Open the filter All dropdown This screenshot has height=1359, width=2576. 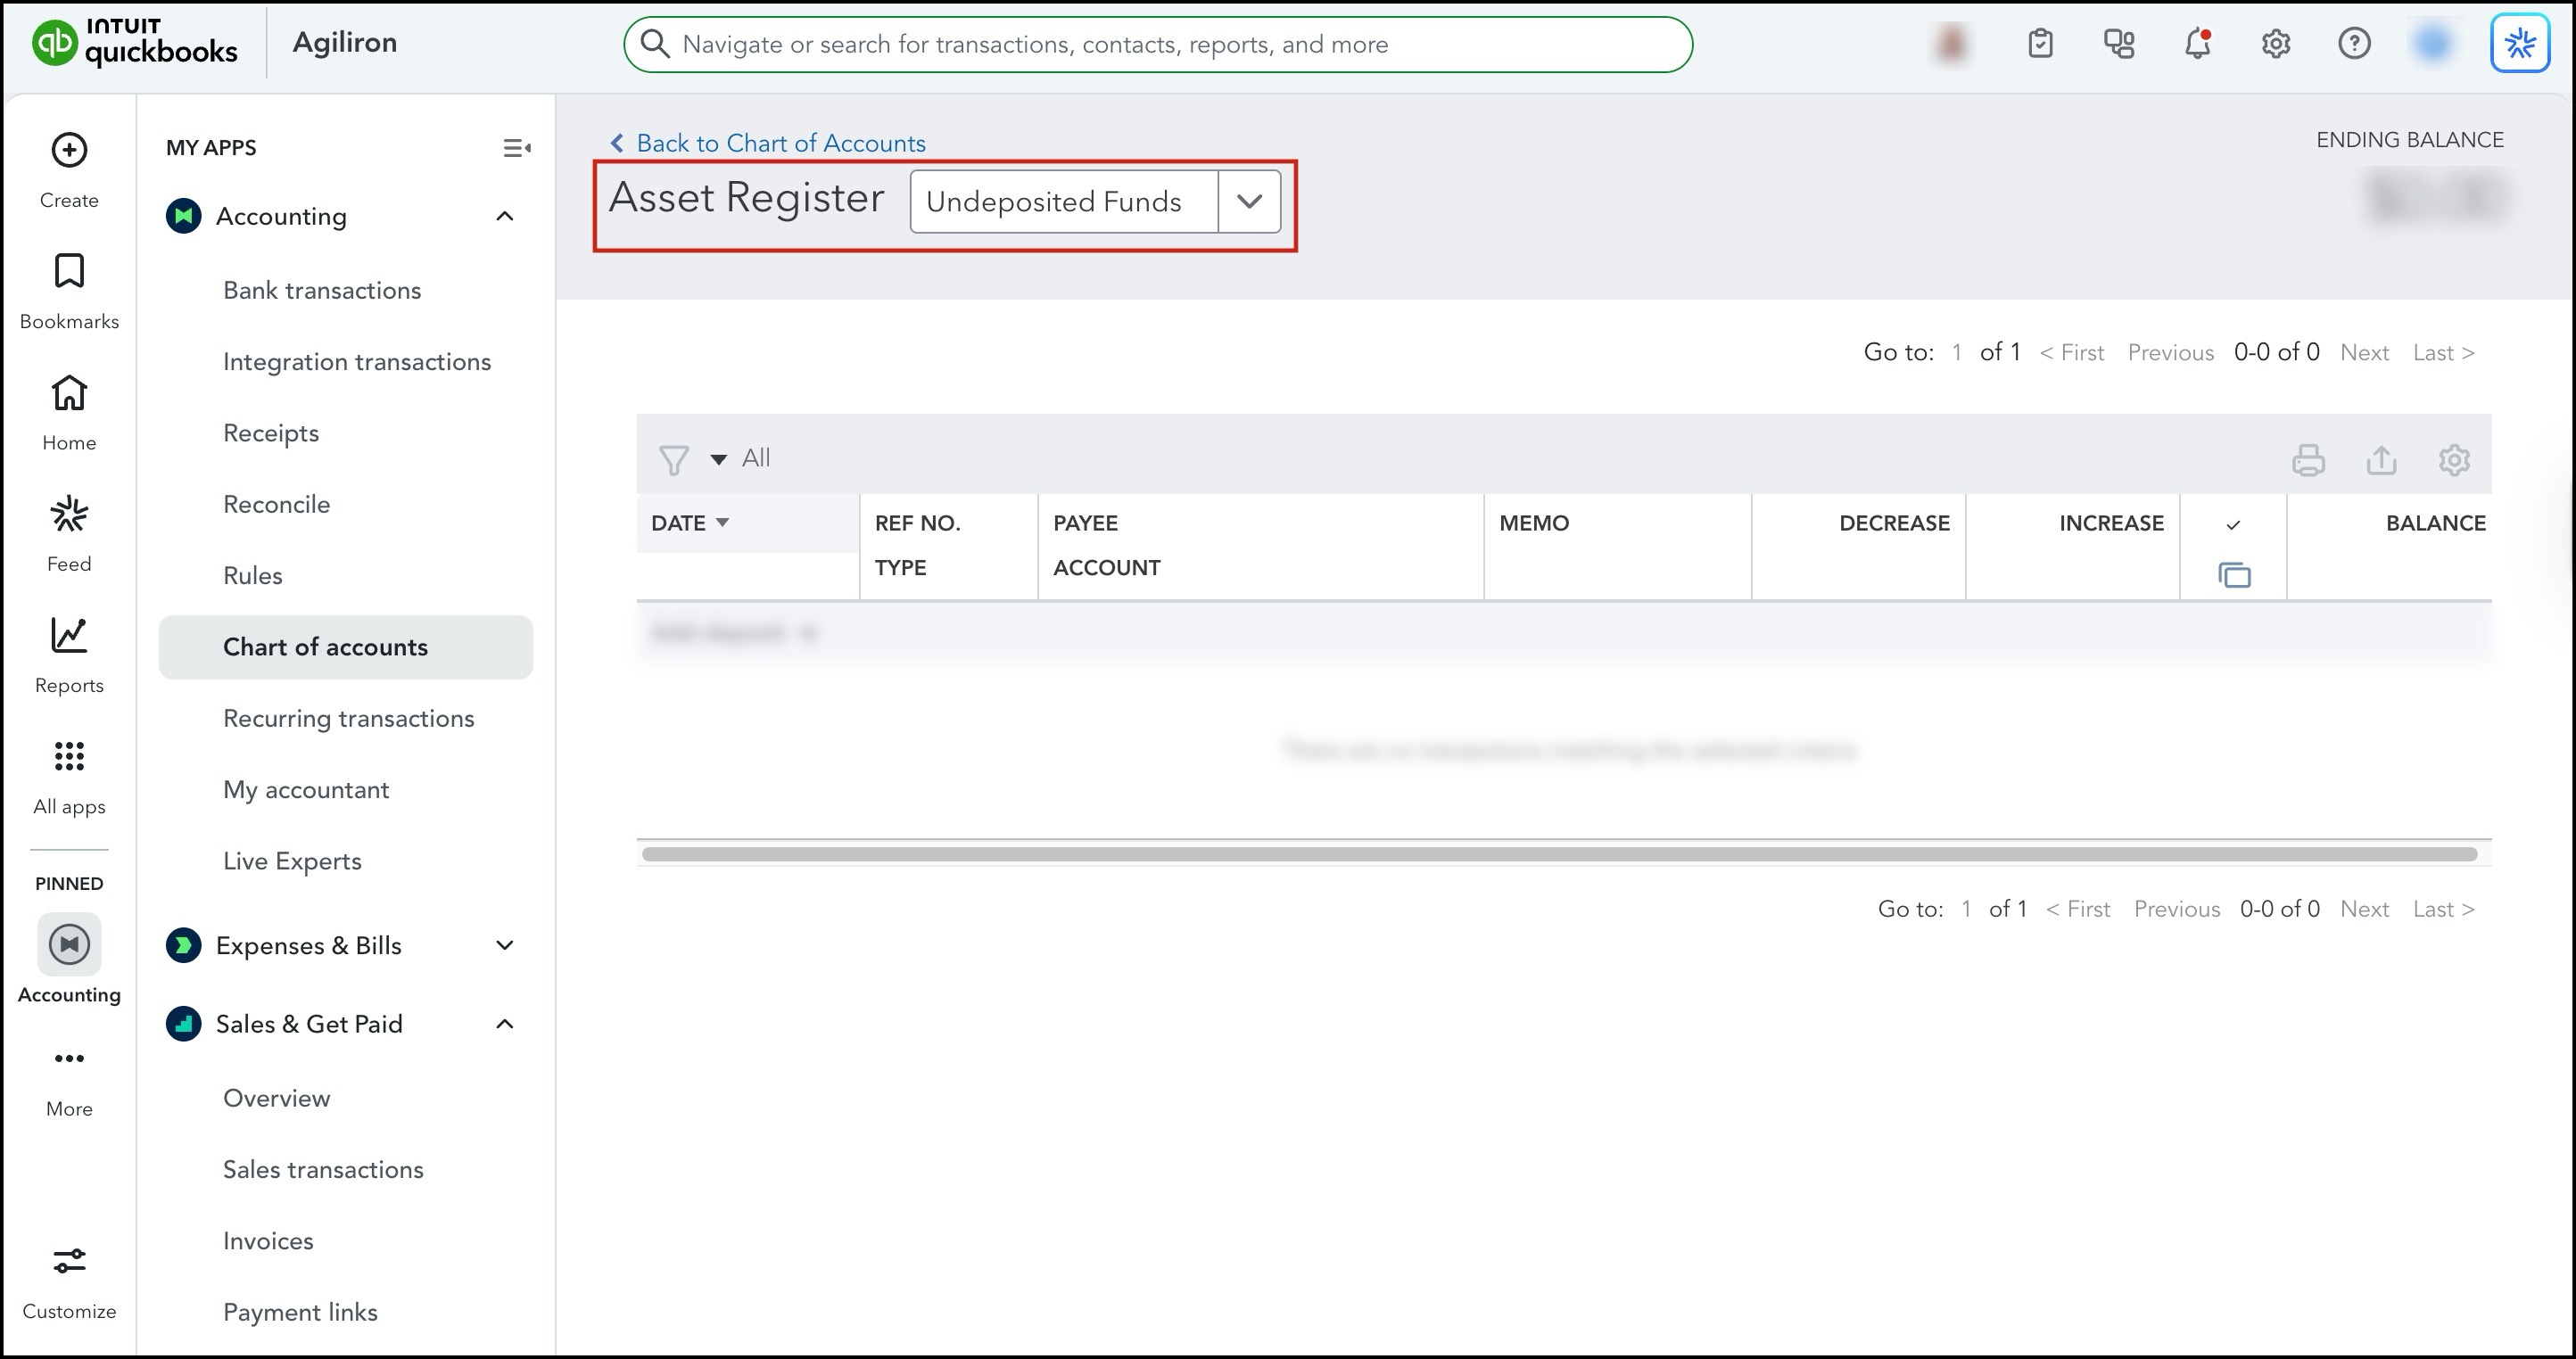point(717,459)
